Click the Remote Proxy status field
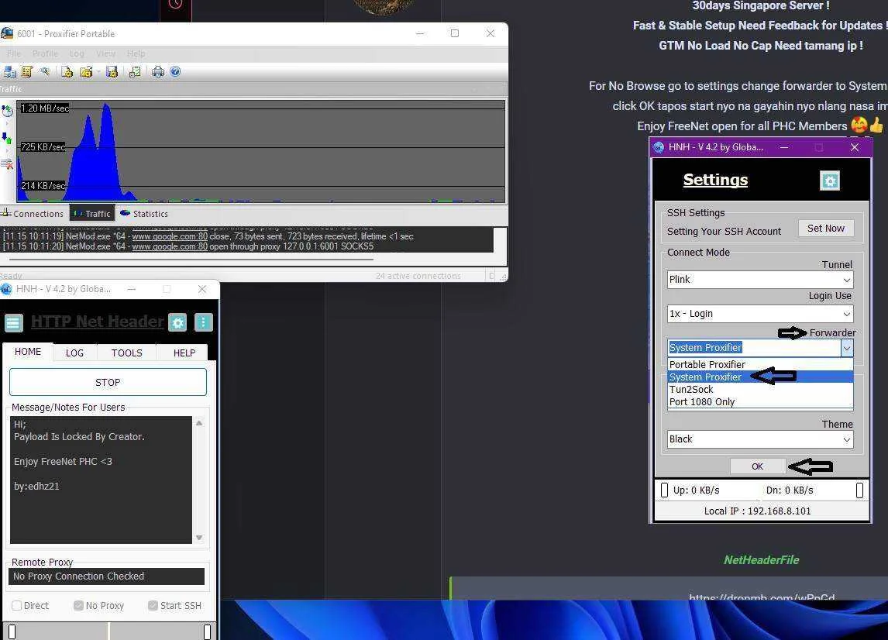 click(x=106, y=576)
